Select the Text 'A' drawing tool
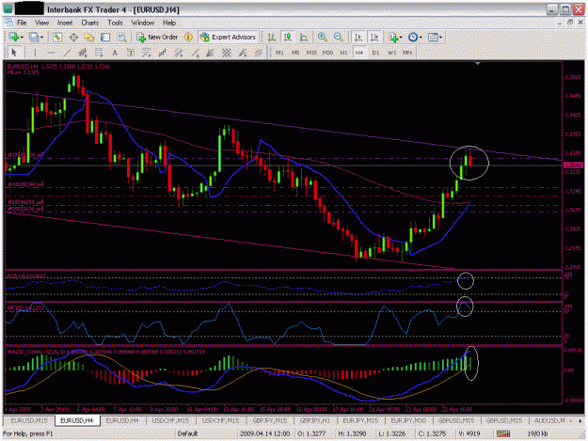 pyautogui.click(x=115, y=53)
